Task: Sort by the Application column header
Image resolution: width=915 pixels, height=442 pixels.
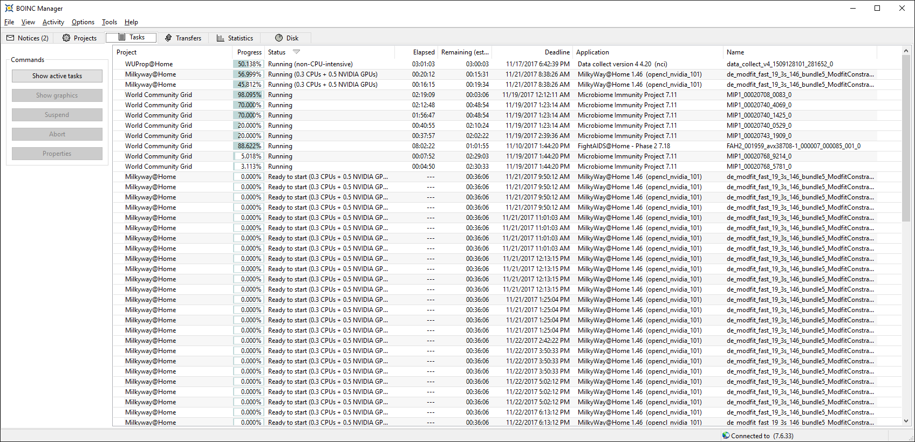Action: [x=648, y=52]
